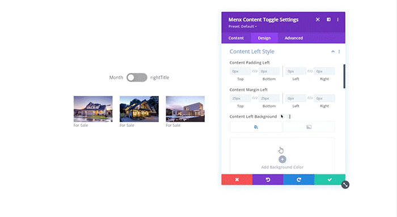Click the Content Padding Left label
The image size is (397, 217).
click(250, 62)
